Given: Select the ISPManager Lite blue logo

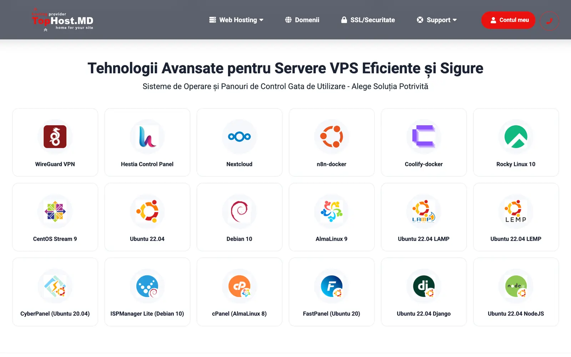Looking at the screenshot, I should [x=147, y=286].
